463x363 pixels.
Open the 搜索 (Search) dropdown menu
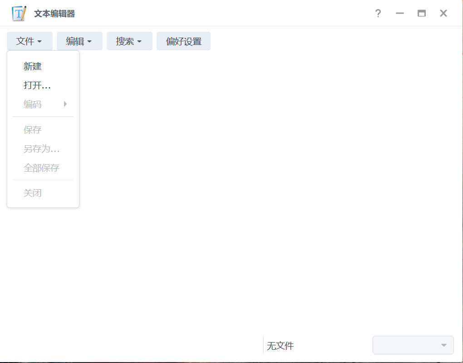pyautogui.click(x=129, y=41)
